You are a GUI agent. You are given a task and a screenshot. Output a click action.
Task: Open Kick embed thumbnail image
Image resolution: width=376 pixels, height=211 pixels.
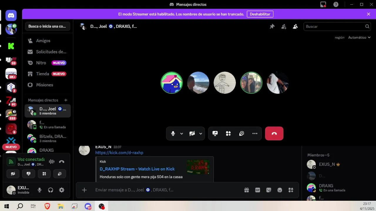[198, 167]
